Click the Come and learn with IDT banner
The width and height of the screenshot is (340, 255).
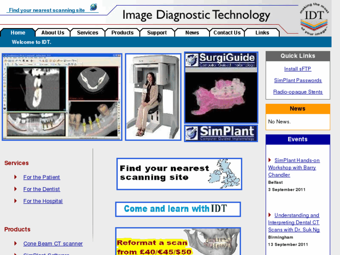tap(178, 209)
